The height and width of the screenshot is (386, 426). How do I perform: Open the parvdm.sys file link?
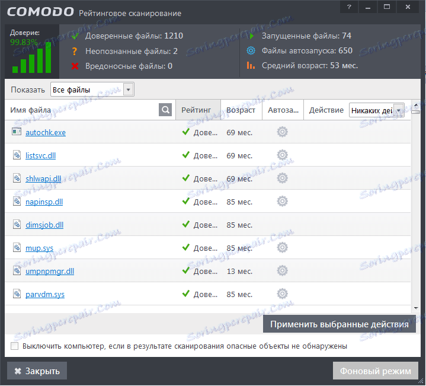[x=45, y=295]
